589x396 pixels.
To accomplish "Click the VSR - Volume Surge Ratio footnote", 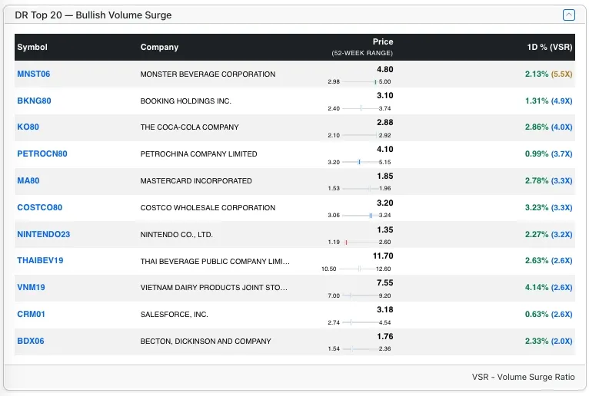I will pos(524,377).
